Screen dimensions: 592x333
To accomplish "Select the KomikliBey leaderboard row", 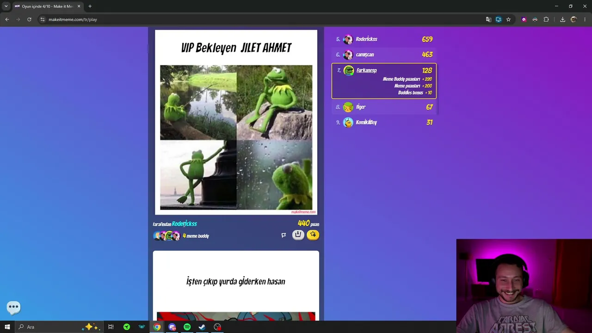I will [x=384, y=122].
